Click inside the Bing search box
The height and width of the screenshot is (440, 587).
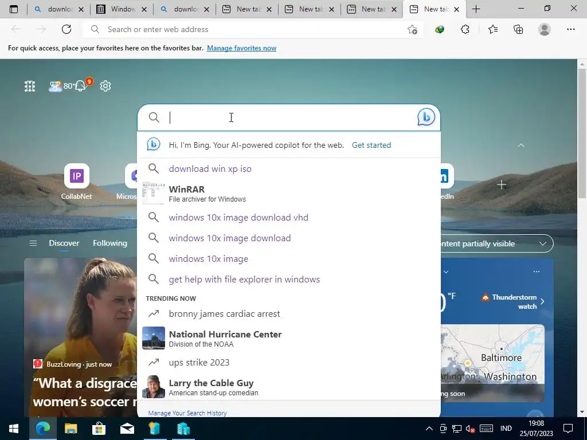click(289, 117)
